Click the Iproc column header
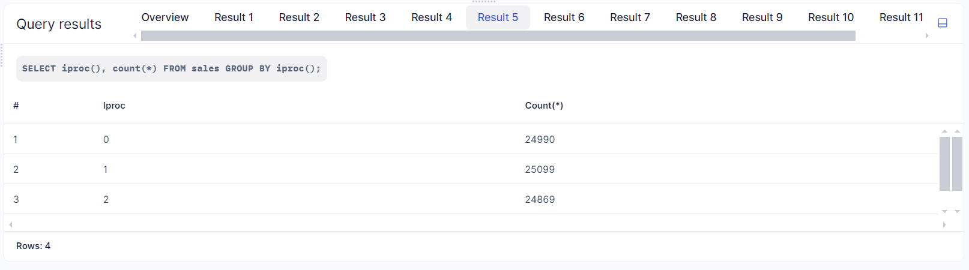Viewport: 969px width, 270px height. tap(114, 106)
